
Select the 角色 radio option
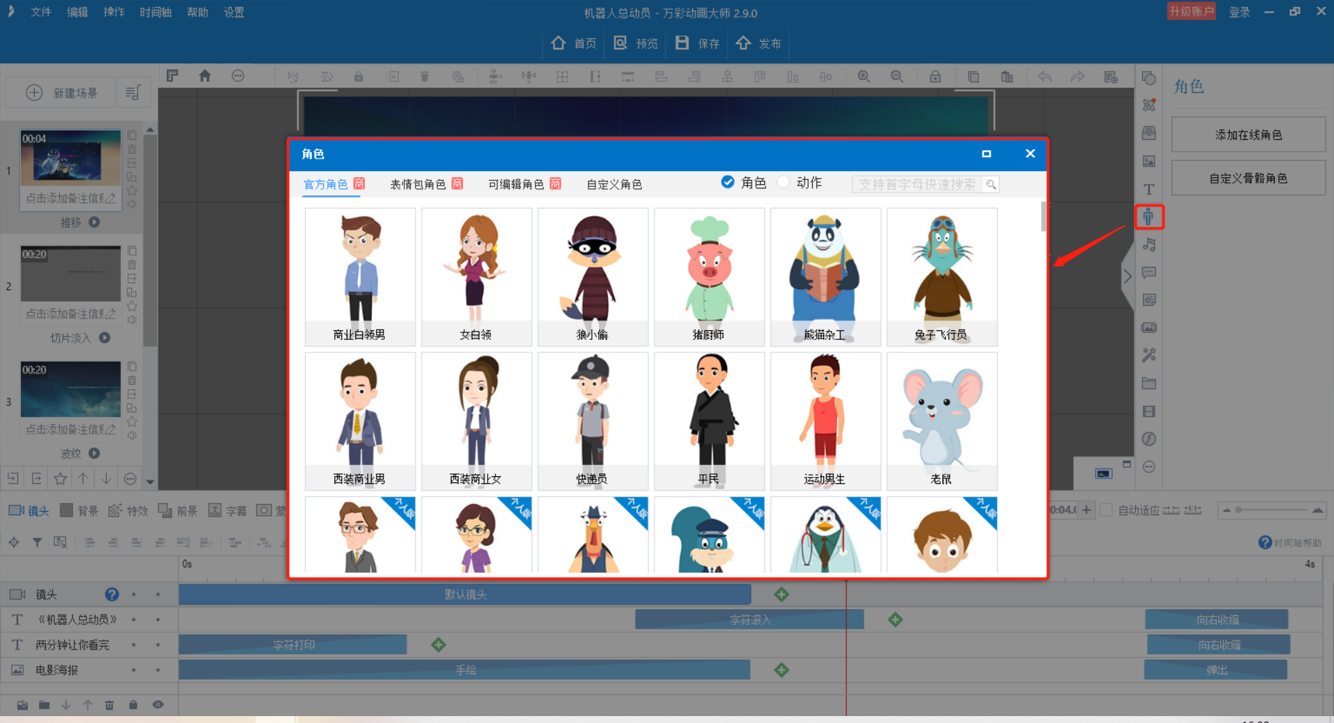coord(727,182)
